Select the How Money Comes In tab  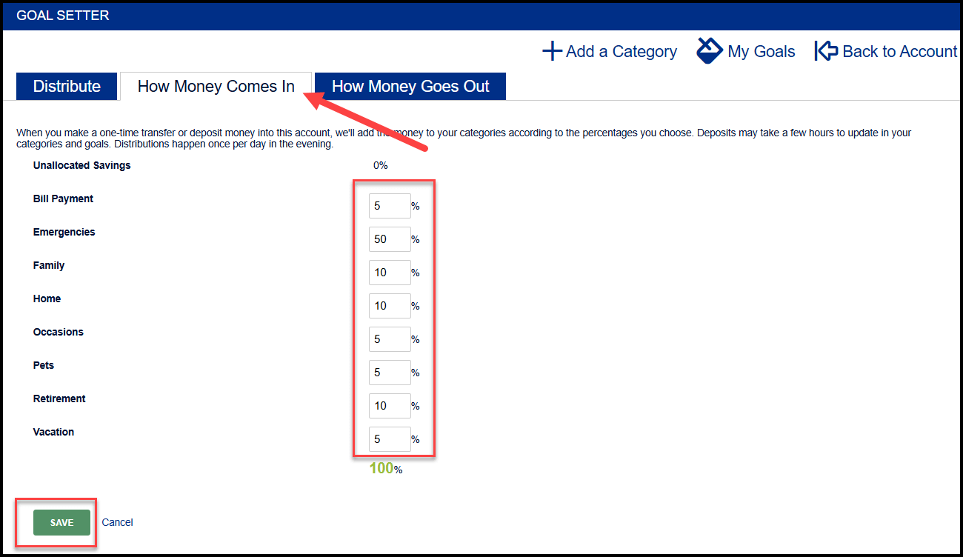point(216,87)
